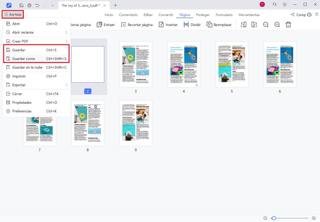The width and height of the screenshot is (320, 222).
Task: Select the Extraer tool
Action: (106, 24)
